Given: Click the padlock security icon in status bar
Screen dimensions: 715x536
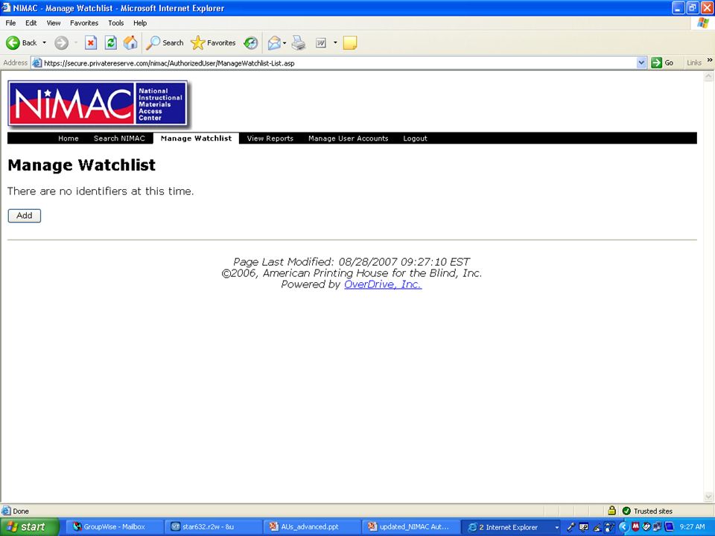Looking at the screenshot, I should pos(611,511).
